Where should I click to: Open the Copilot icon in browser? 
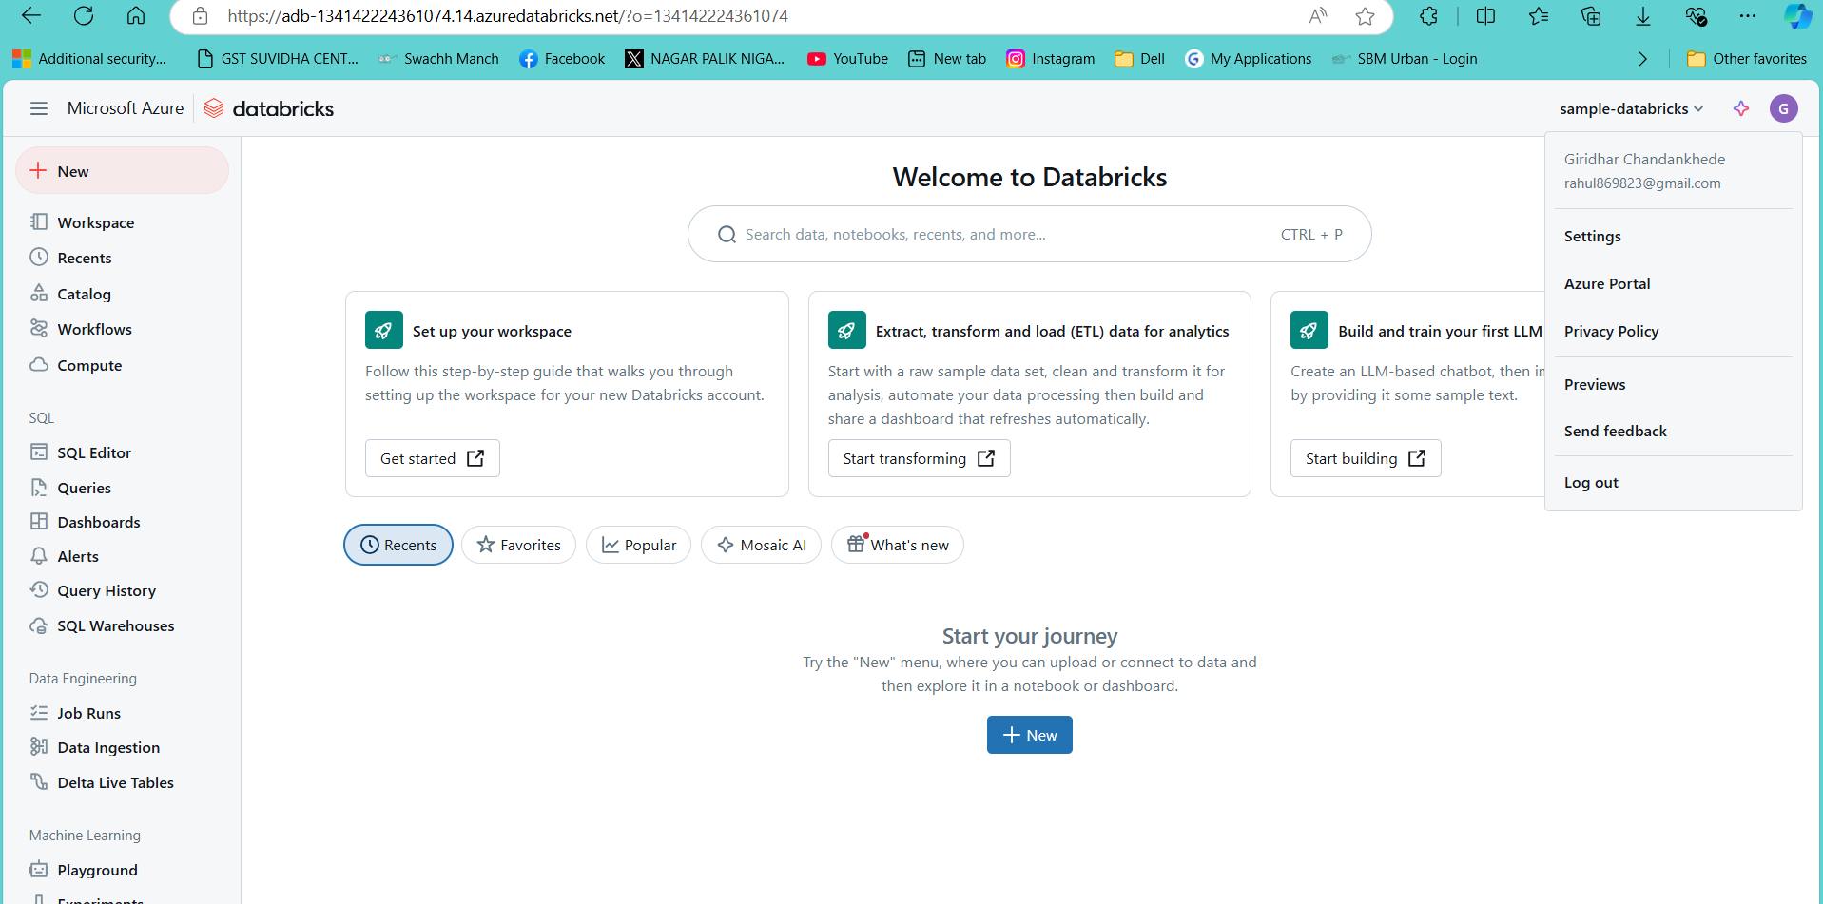(x=1797, y=16)
